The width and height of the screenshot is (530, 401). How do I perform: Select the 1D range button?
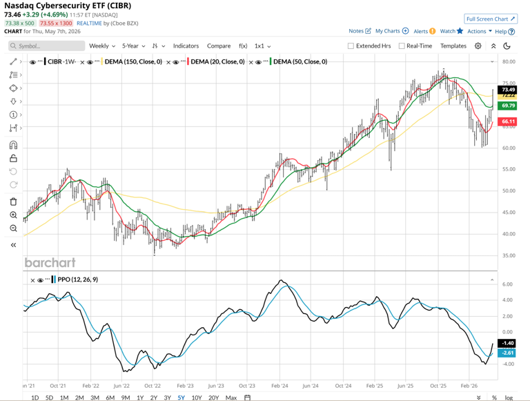point(35,398)
